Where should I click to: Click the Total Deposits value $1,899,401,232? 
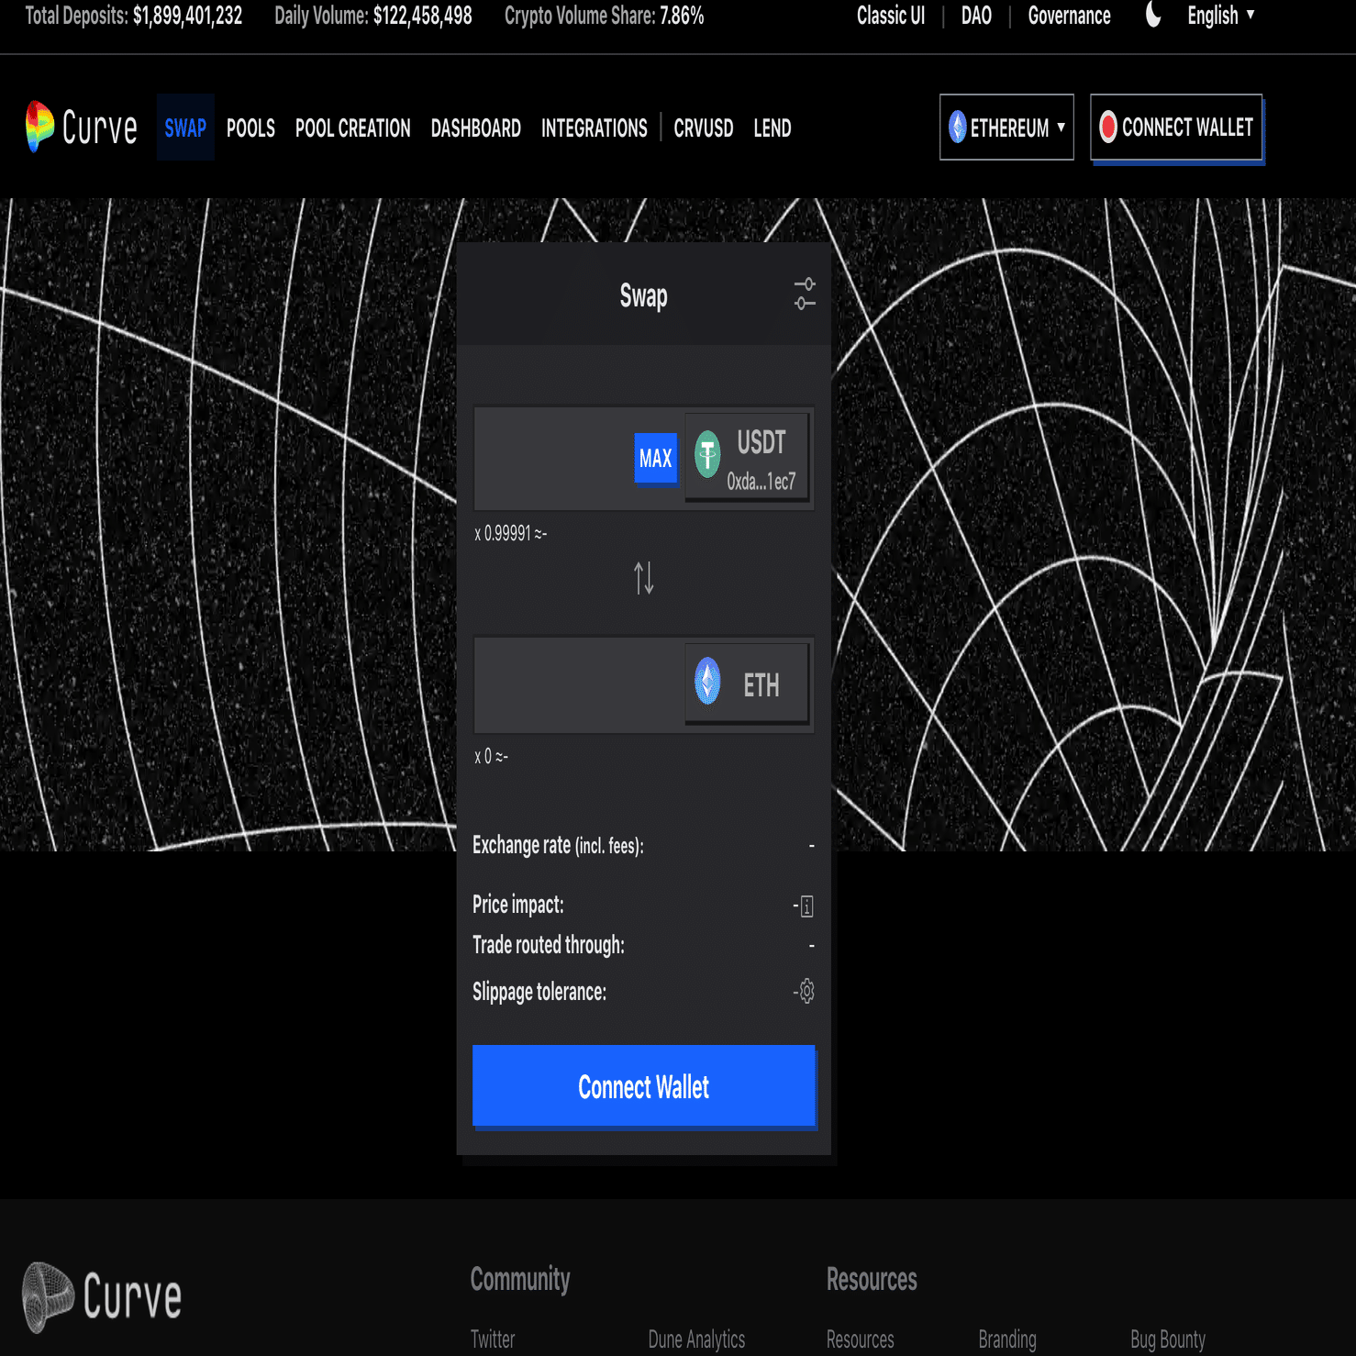pos(187,16)
